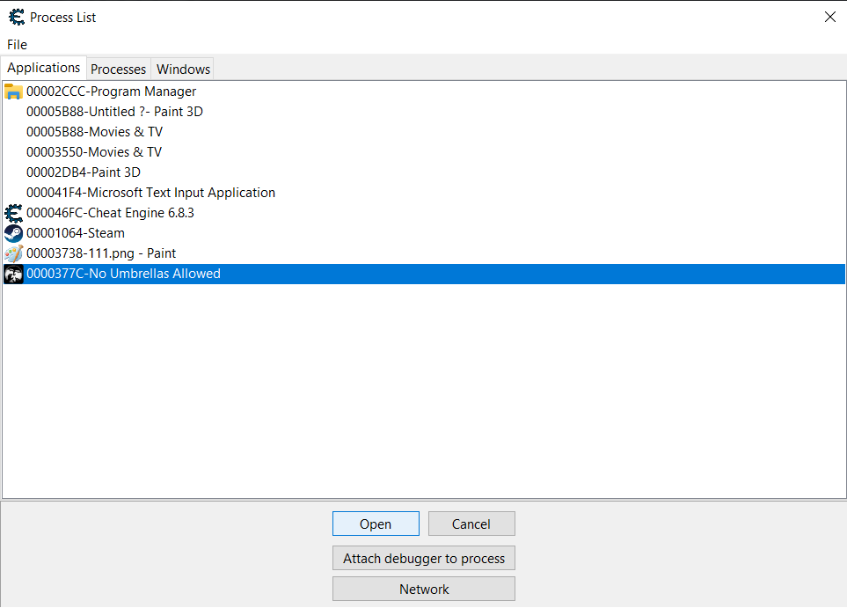Viewport: 847px width, 608px height.
Task: Switch to the Processes tab
Action: tap(118, 69)
